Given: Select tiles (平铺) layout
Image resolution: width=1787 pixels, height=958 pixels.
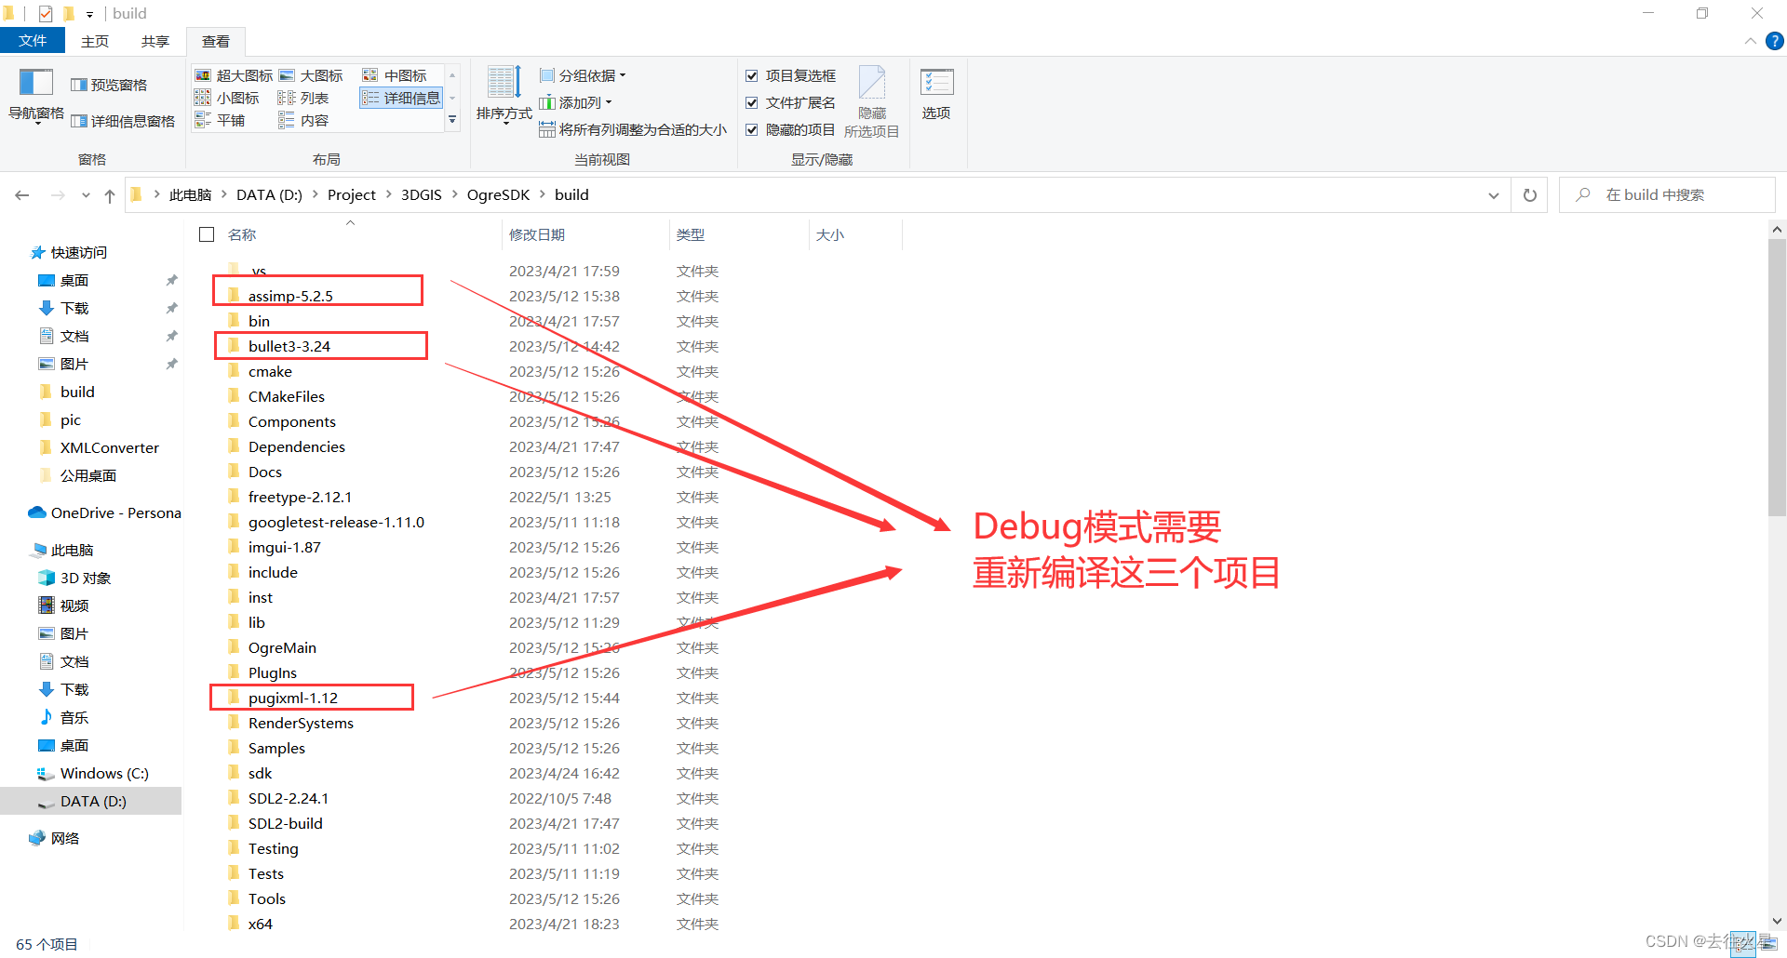Looking at the screenshot, I should coord(220,121).
